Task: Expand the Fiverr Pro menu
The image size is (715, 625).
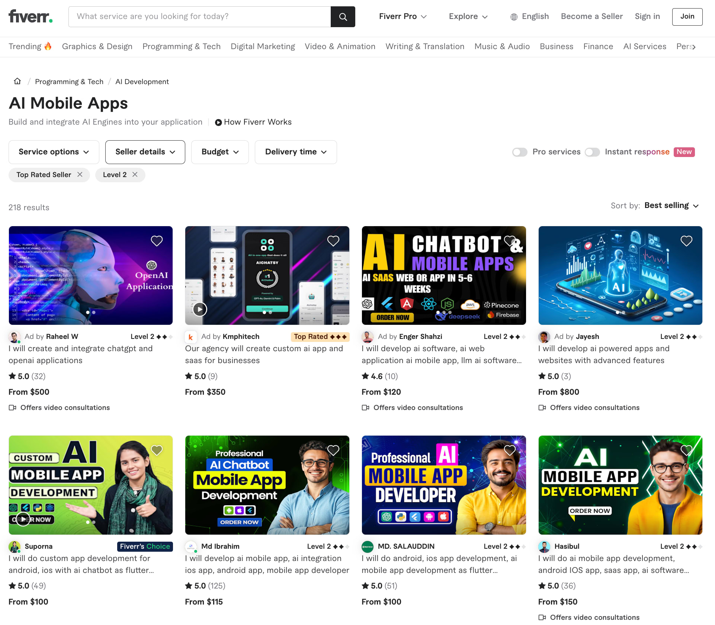Action: pyautogui.click(x=403, y=16)
